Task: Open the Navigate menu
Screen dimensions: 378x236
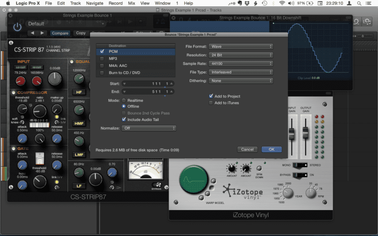Action: (95, 3)
